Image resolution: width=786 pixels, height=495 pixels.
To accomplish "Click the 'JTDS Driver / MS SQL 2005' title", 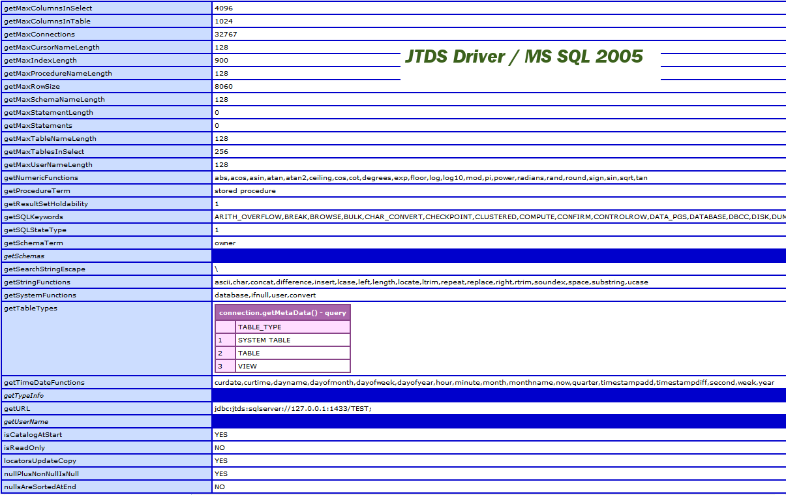I will pos(524,57).
